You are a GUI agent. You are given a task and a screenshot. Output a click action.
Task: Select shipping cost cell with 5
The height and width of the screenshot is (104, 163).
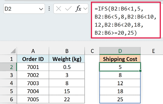point(120,67)
